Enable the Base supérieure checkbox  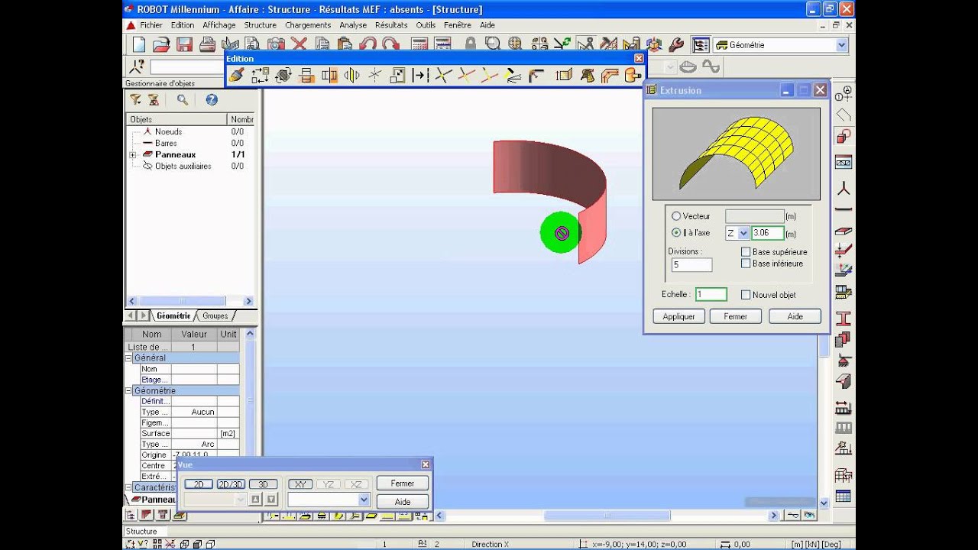pos(746,251)
